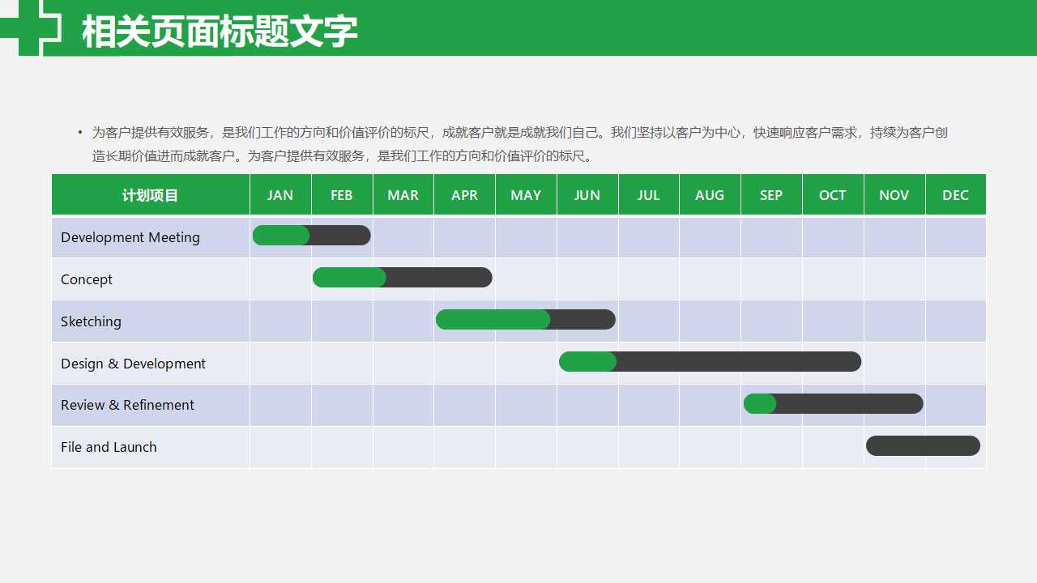Select the dark bar in File and Launch row
1037x583 pixels.
coord(924,445)
